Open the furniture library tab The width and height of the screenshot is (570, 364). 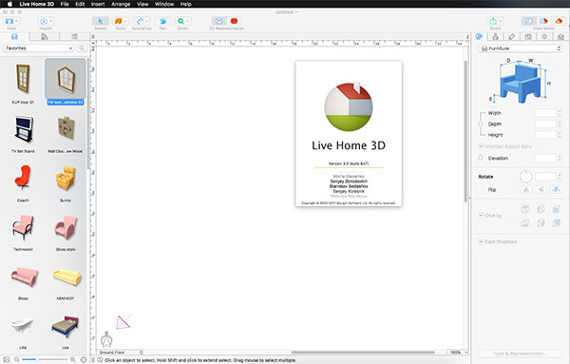click(14, 36)
